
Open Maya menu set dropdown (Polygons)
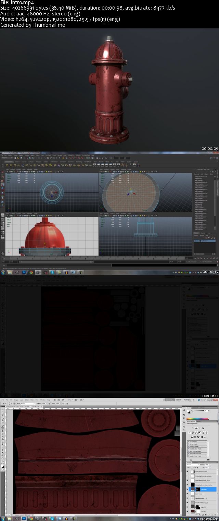click(7, 158)
